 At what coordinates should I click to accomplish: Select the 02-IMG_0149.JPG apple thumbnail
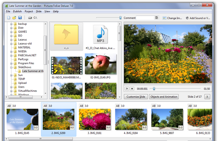point(101,64)
